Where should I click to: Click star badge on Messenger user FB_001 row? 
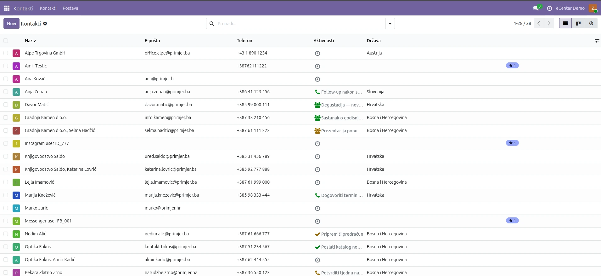512,221
